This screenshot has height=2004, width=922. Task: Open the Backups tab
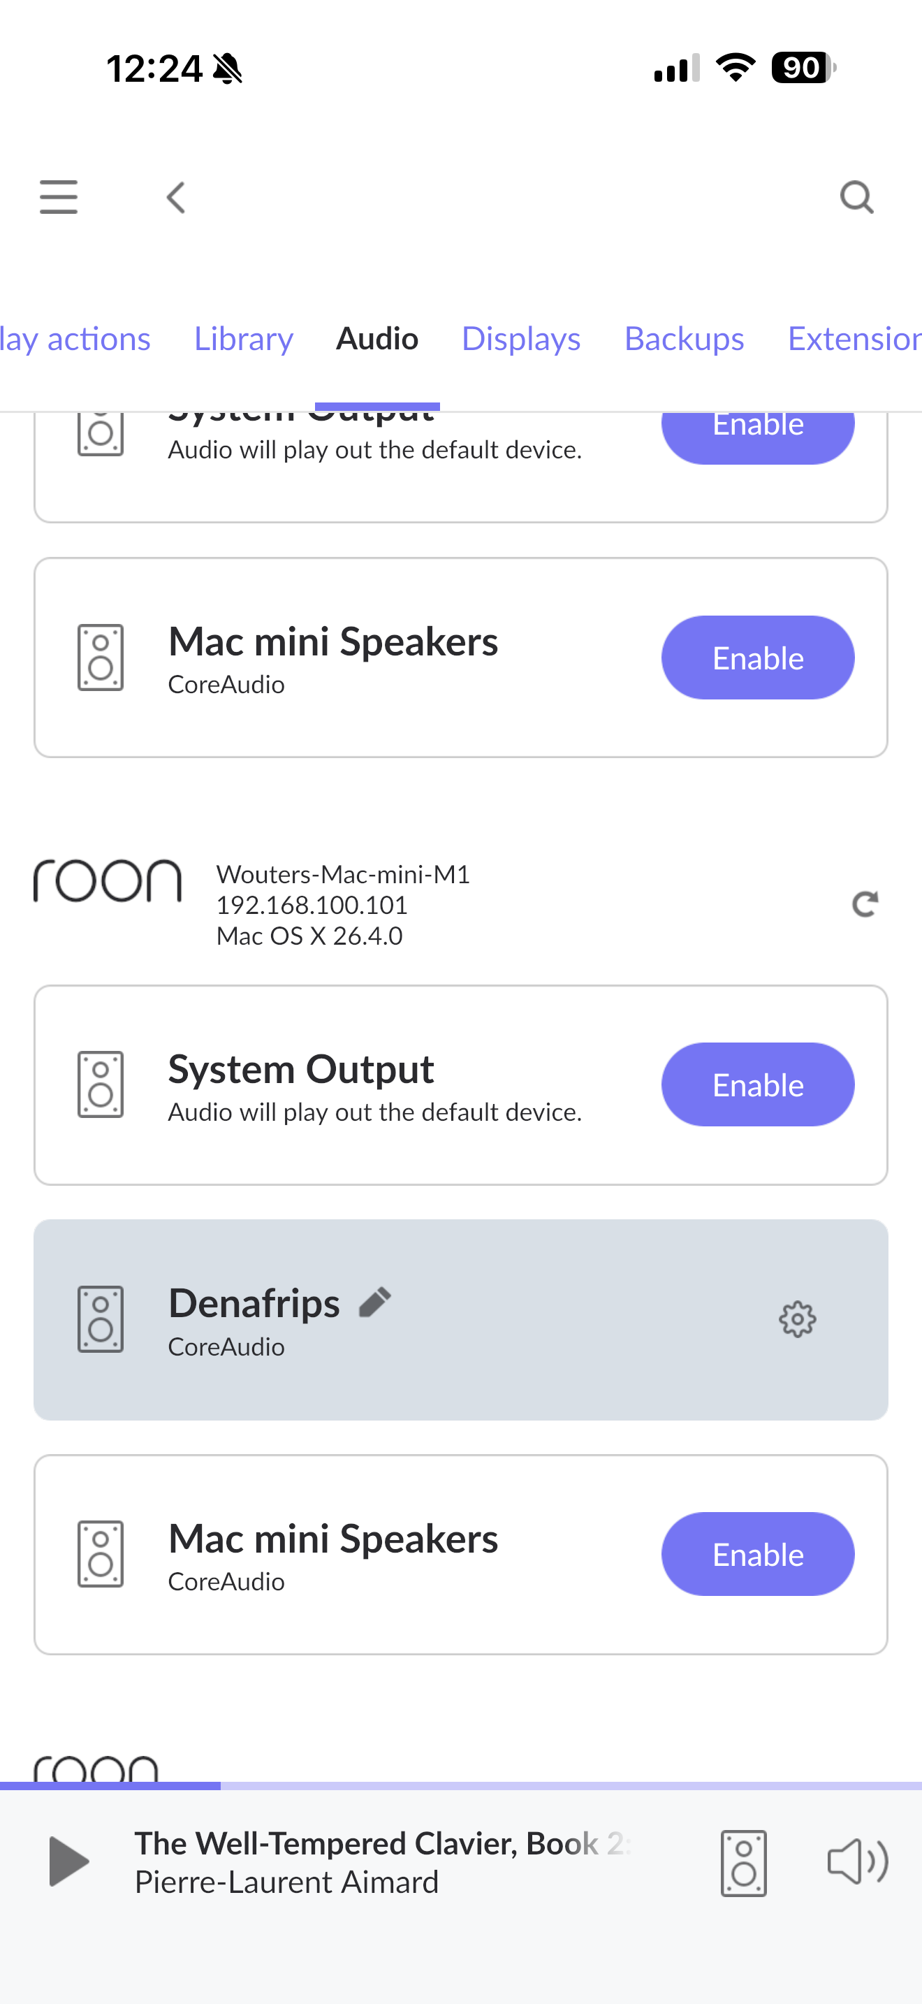[684, 339]
